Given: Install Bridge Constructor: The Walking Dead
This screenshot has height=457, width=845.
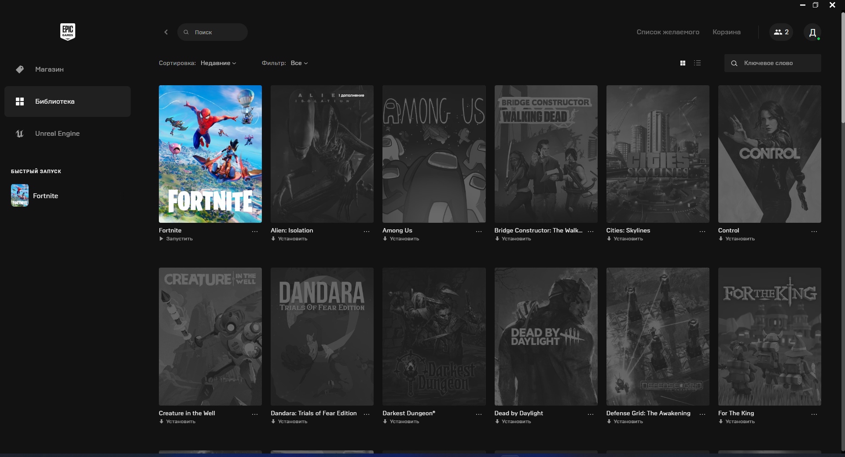Looking at the screenshot, I should (513, 239).
